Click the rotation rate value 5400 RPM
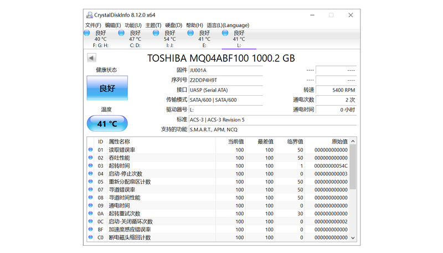Viewport: 443px width, 253px height. pos(336,90)
